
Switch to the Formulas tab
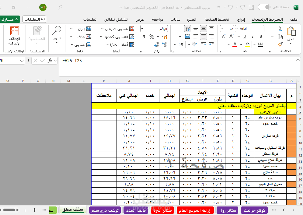(x=191, y=19)
